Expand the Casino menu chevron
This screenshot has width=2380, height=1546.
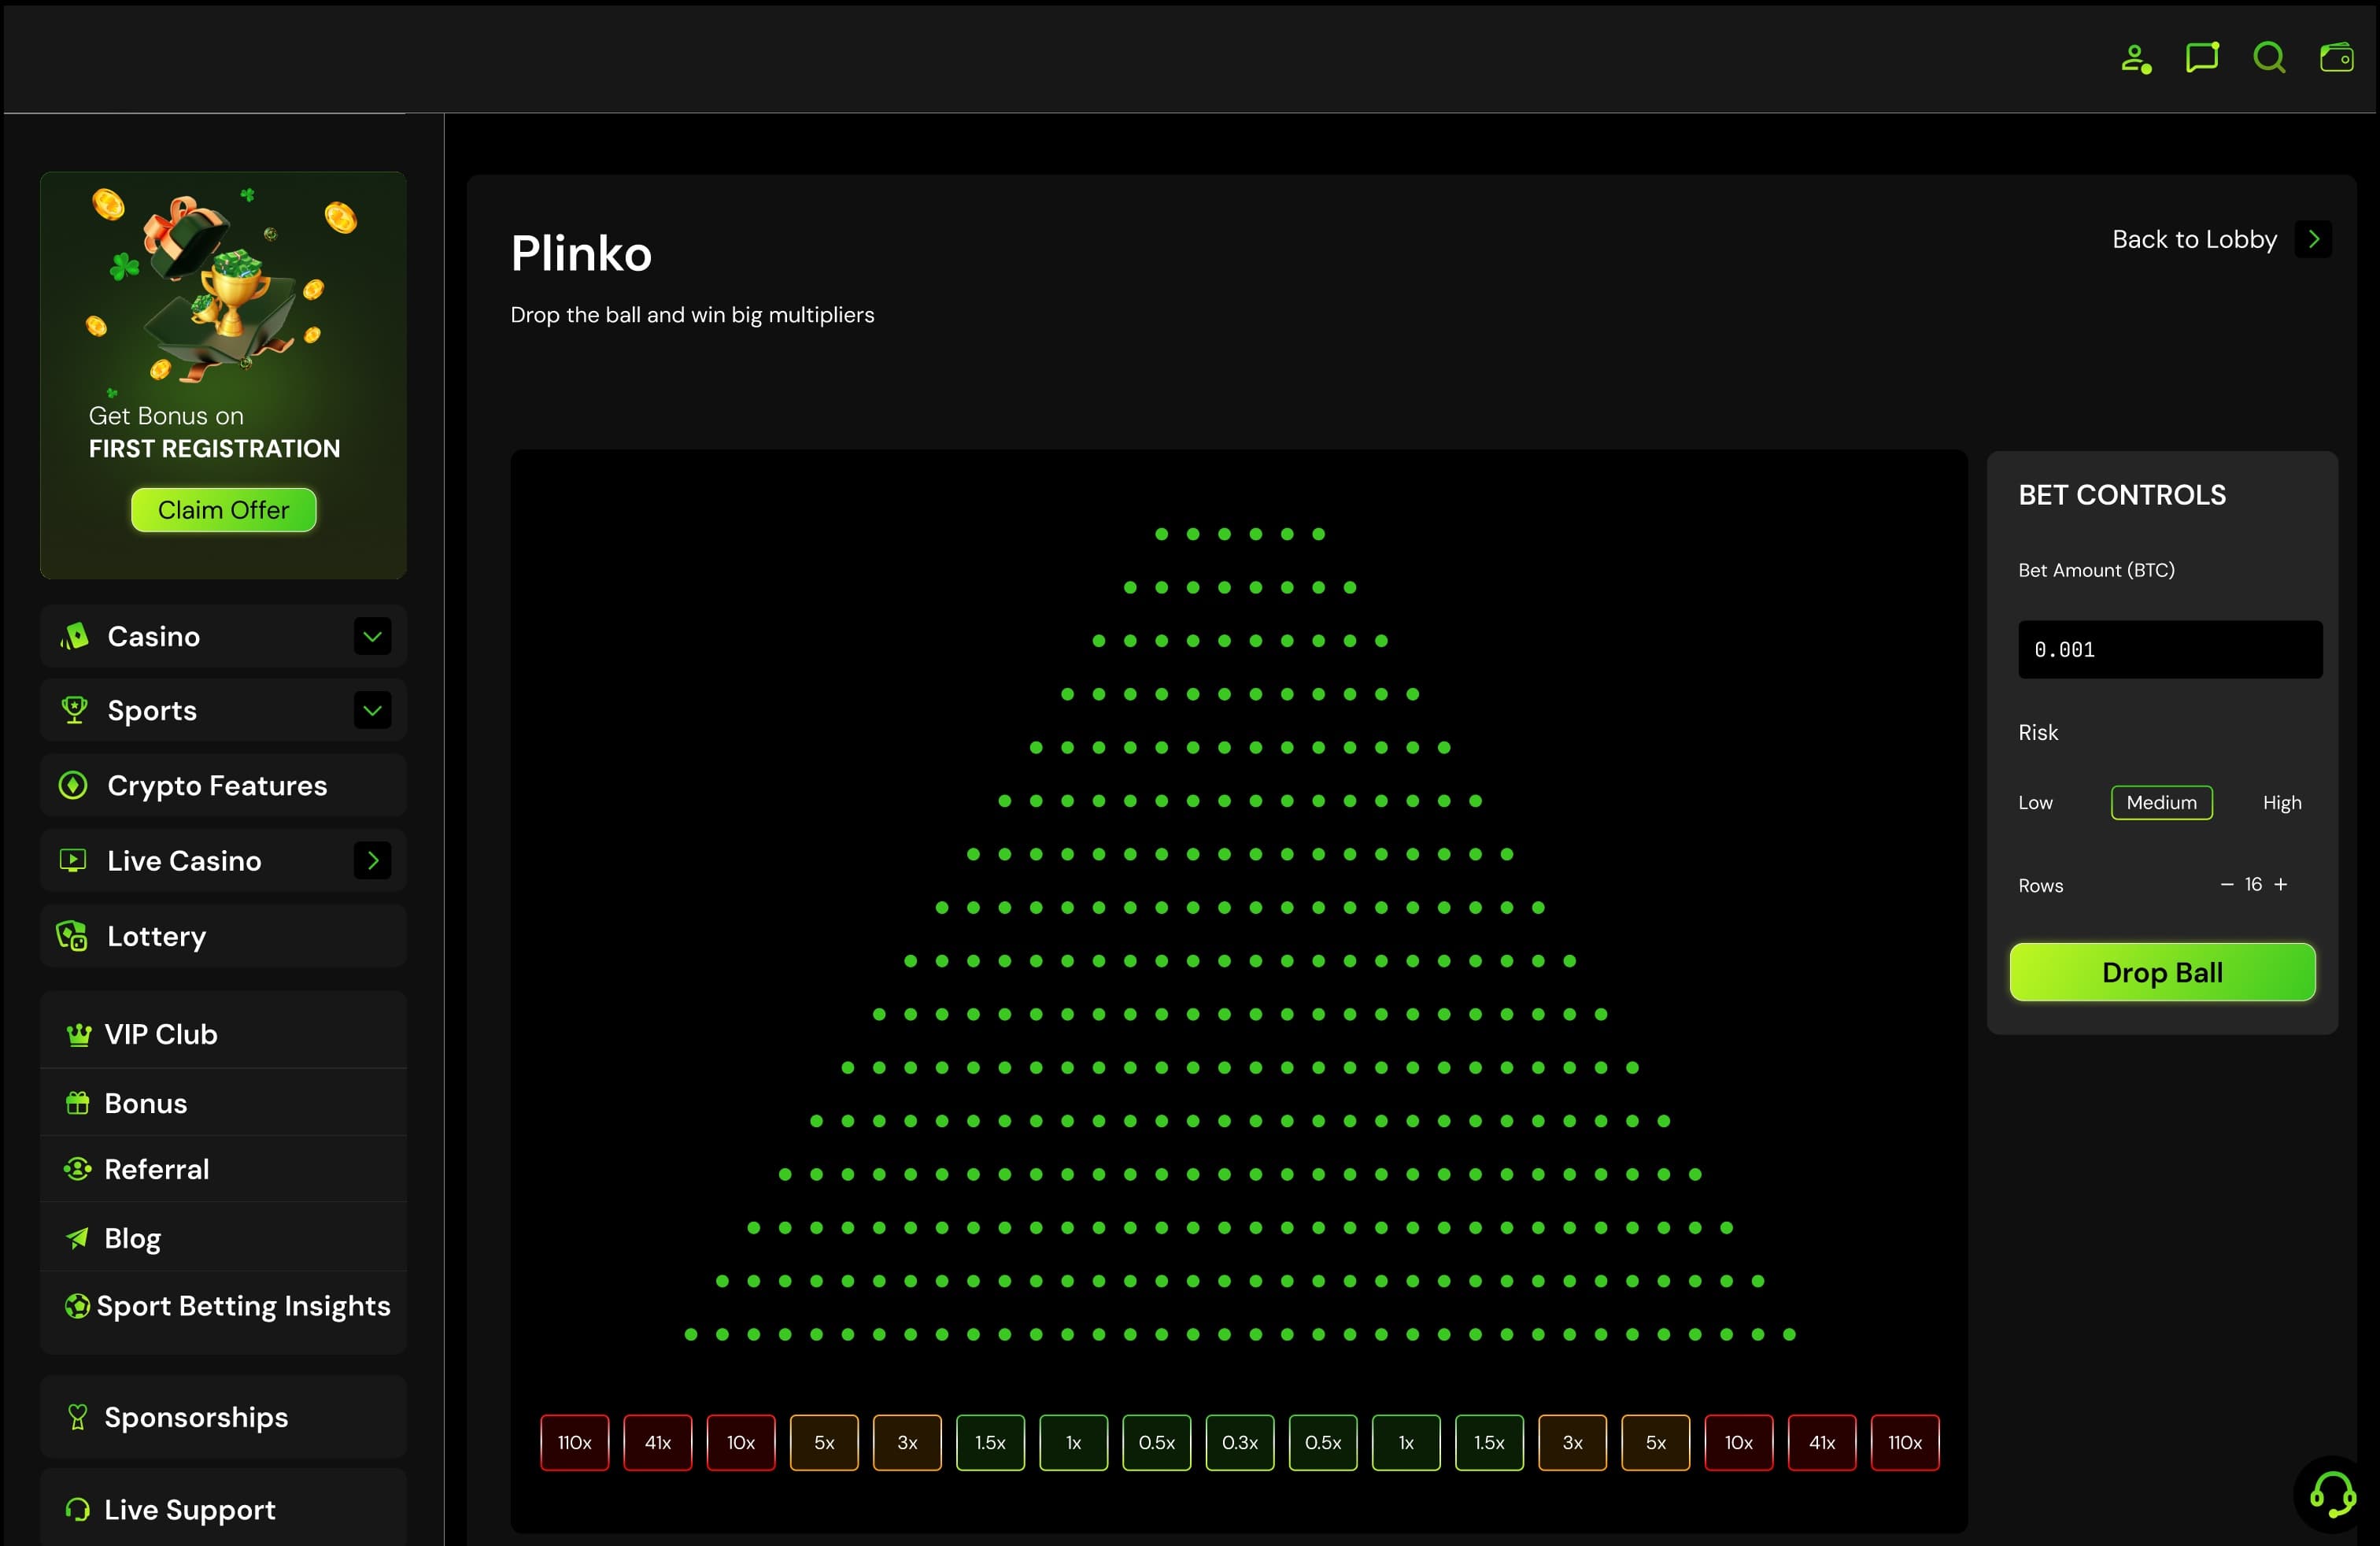click(x=372, y=636)
